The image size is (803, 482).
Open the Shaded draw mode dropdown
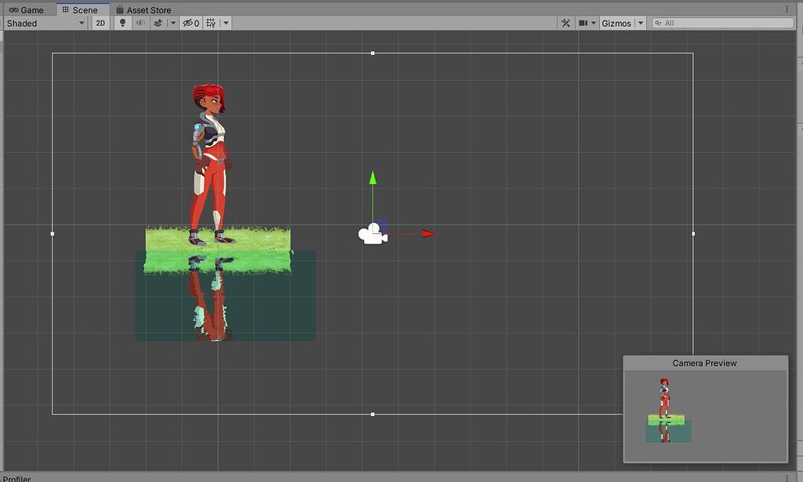tap(43, 23)
